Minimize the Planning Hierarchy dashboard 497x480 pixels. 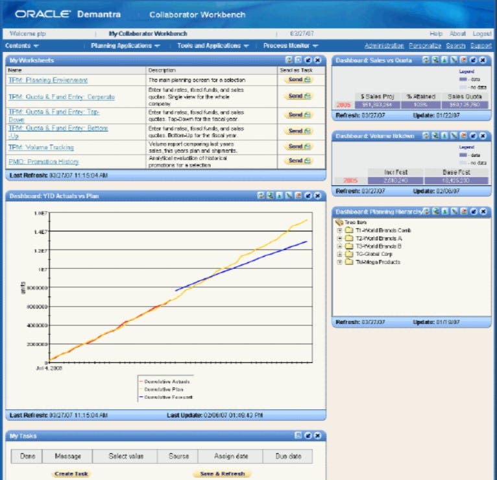(474, 211)
